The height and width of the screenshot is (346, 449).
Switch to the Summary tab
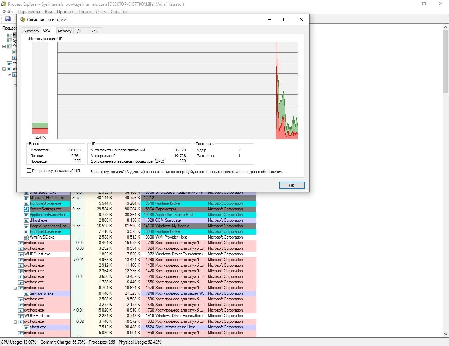(31, 31)
